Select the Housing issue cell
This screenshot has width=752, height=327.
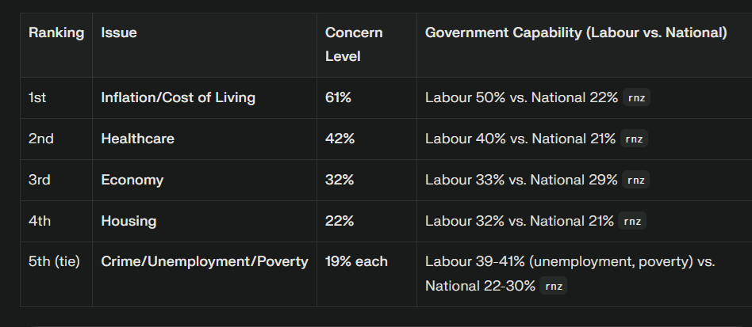[x=129, y=222]
